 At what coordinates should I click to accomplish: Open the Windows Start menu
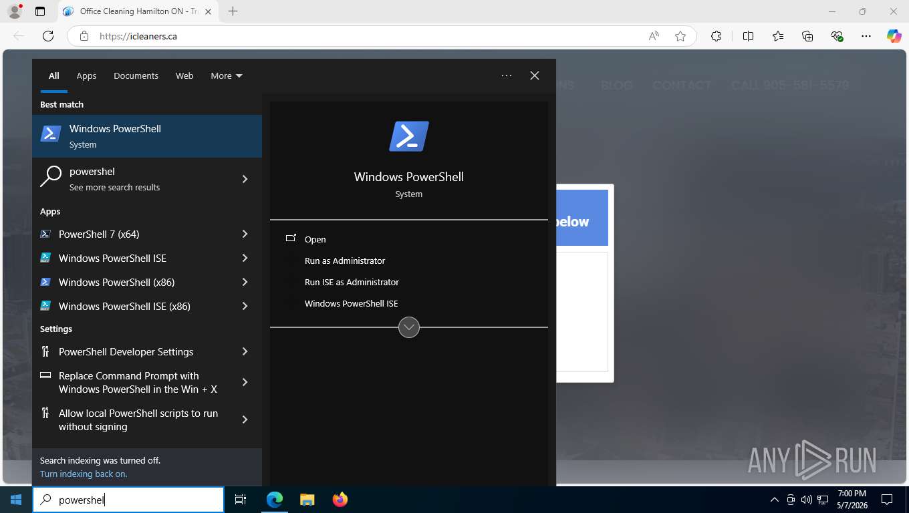16,500
